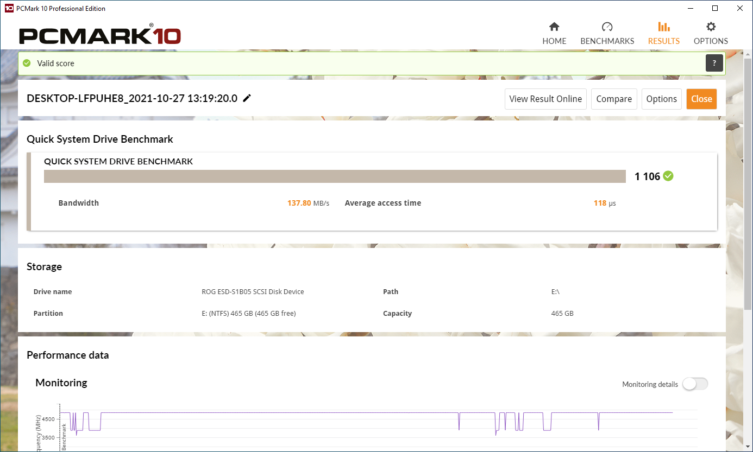Screen dimensions: 753x452
Task: Click the QUICK SYSTEM DRIVE BENCHMARK card title
Action: coord(118,162)
